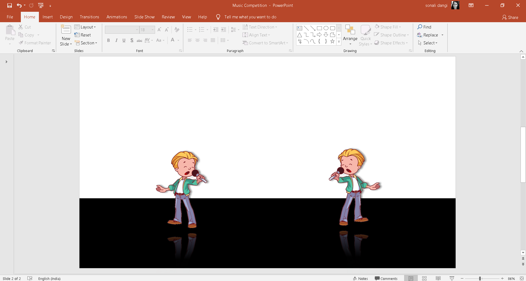Switch to Reading View icon
The width and height of the screenshot is (526, 281).
pyautogui.click(x=438, y=278)
